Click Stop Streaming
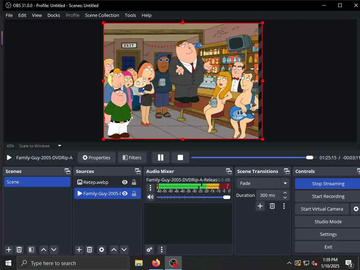Viewport: 360px width, 270px height. point(328,184)
